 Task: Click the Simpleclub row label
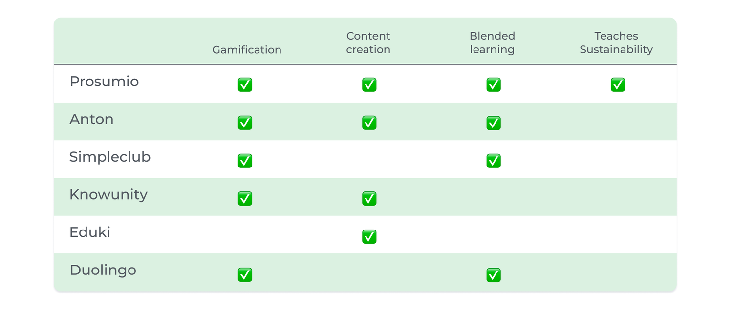click(110, 157)
